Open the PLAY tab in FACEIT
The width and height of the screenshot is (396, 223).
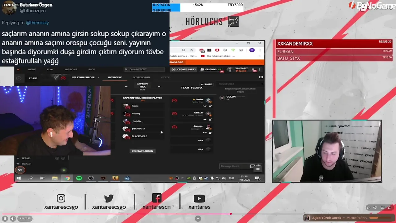coord(50,69)
